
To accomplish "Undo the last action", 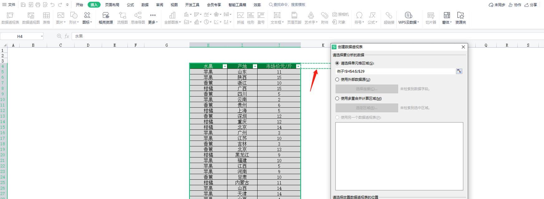I will [52, 5].
